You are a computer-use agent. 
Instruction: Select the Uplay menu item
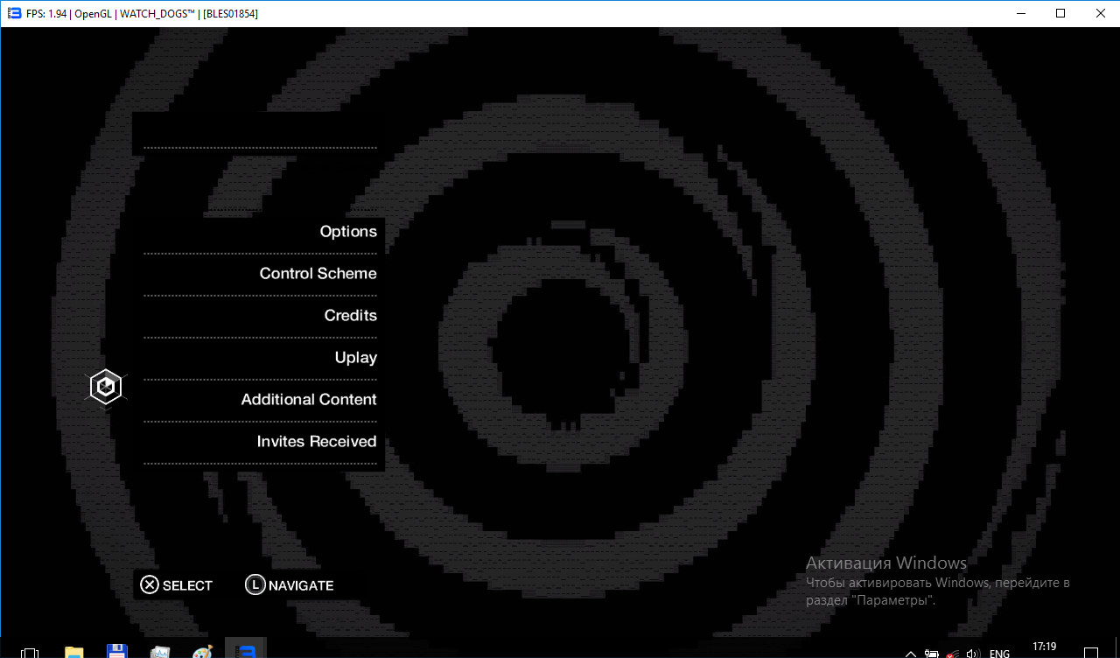[355, 358]
